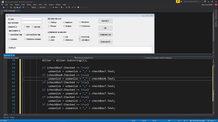Click the Start debugging play icon
The height and width of the screenshot is (122, 218).
53,7
